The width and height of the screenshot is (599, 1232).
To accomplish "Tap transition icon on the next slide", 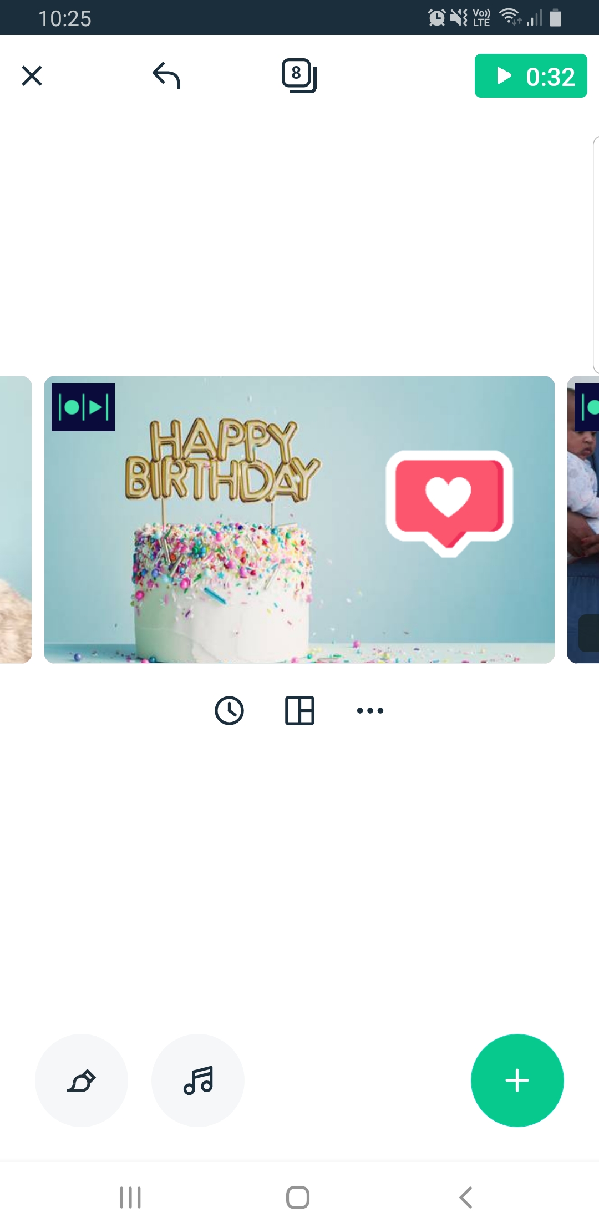I will click(587, 407).
